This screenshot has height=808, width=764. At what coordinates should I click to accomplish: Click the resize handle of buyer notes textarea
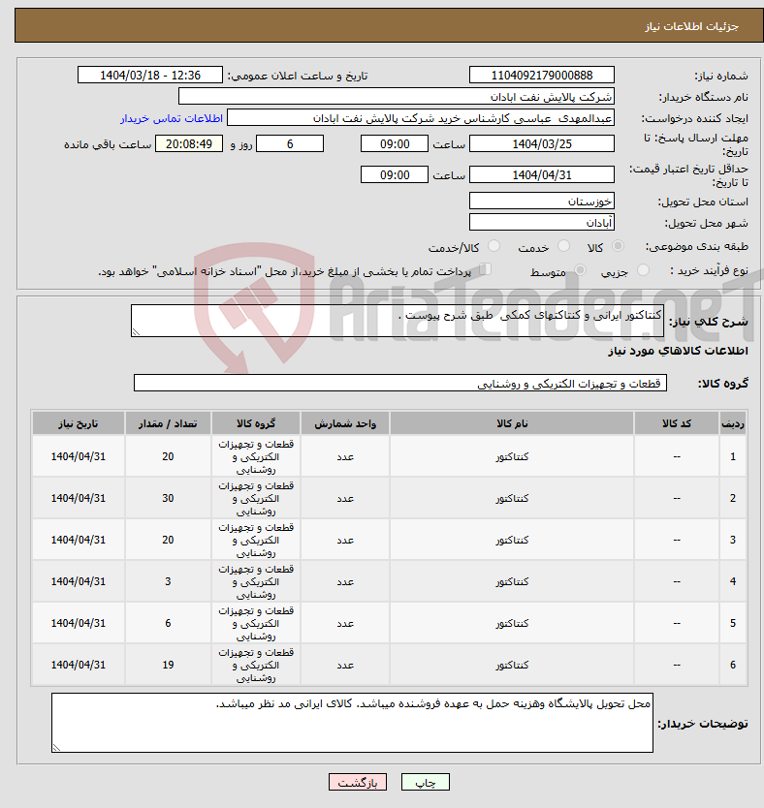pyautogui.click(x=56, y=747)
